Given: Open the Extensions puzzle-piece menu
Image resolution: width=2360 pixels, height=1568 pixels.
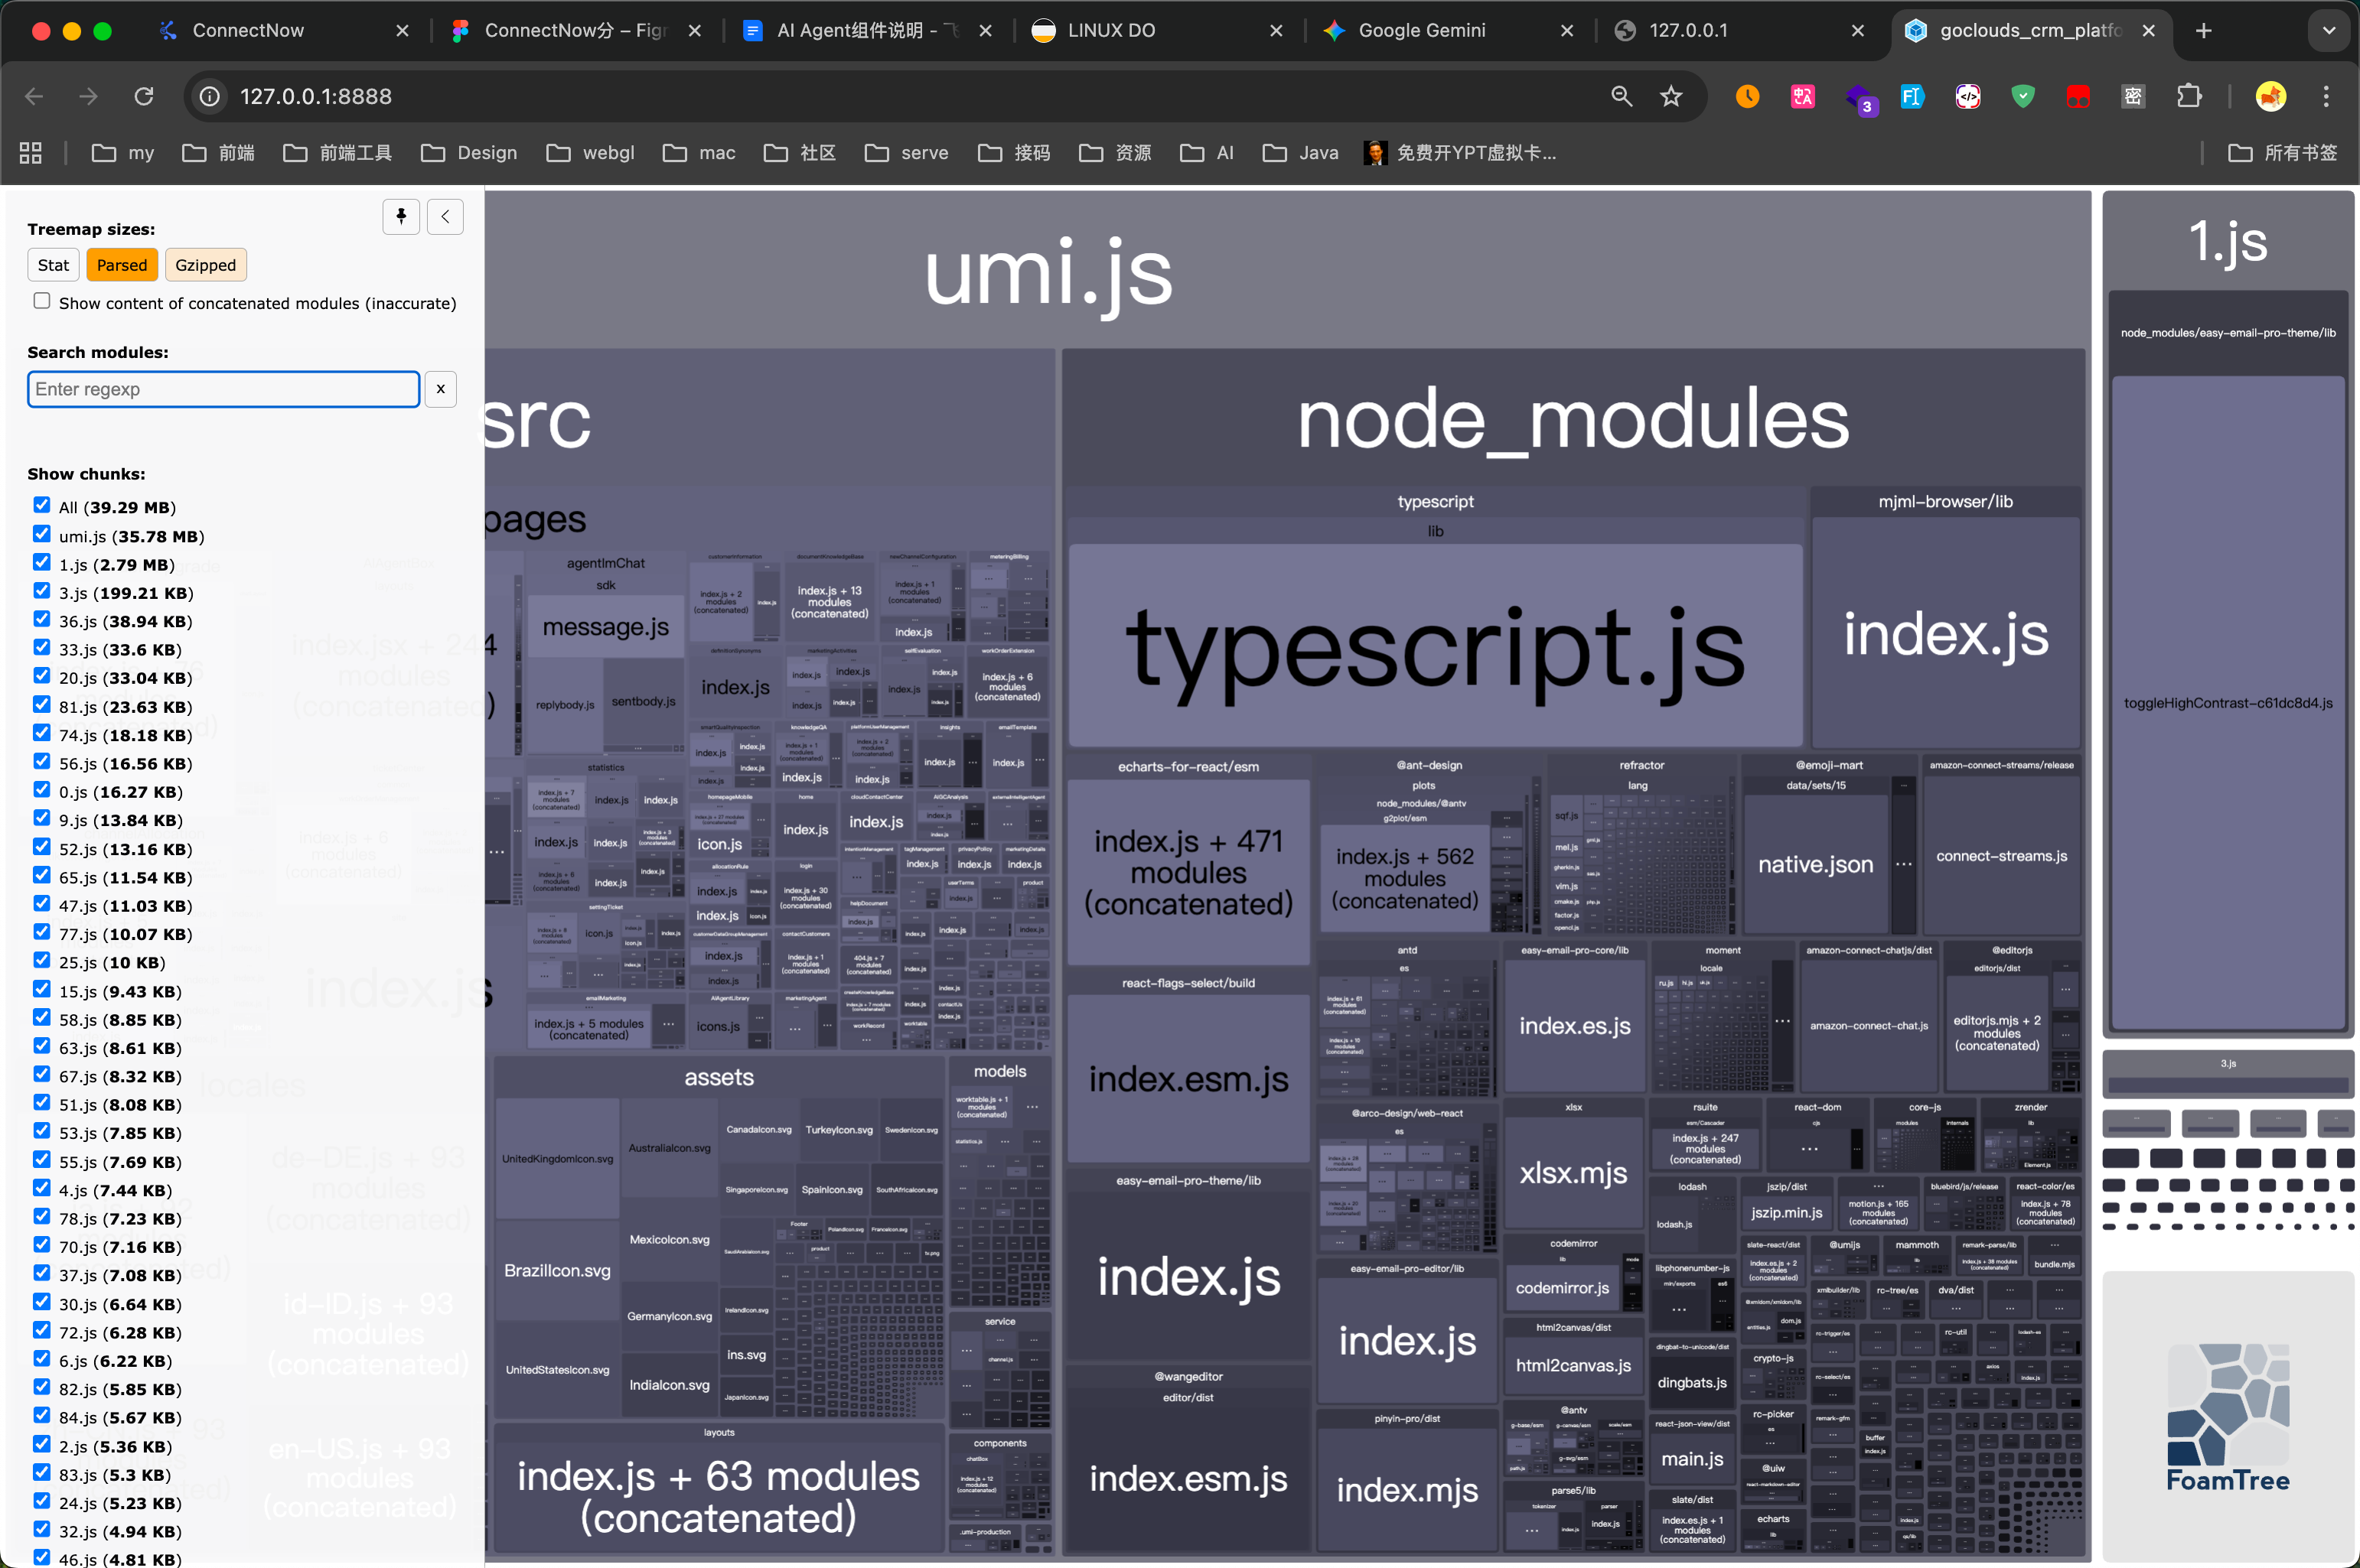Looking at the screenshot, I should tap(2189, 96).
